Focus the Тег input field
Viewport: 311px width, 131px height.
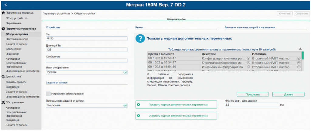tap(87, 38)
